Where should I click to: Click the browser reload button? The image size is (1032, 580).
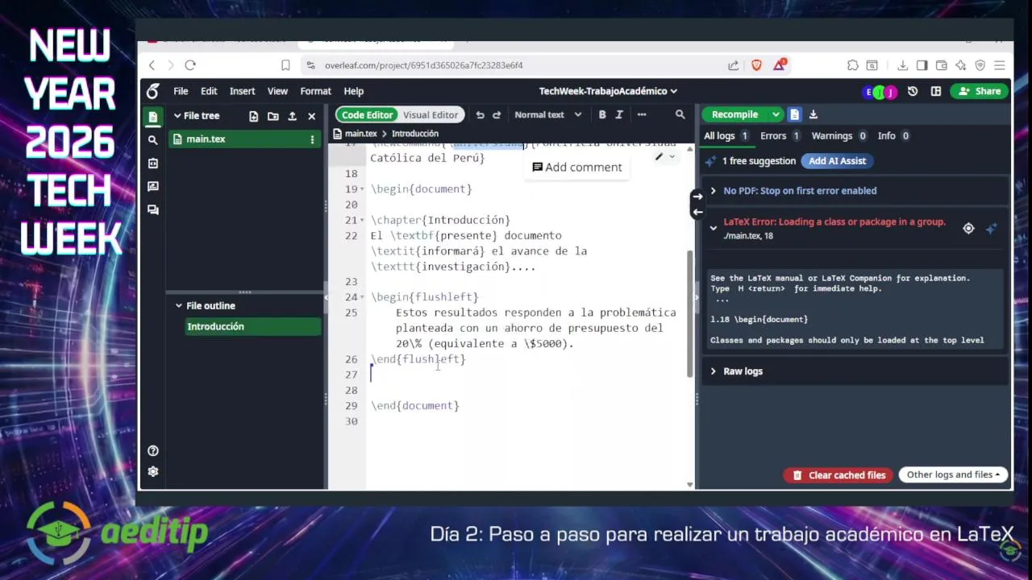190,65
